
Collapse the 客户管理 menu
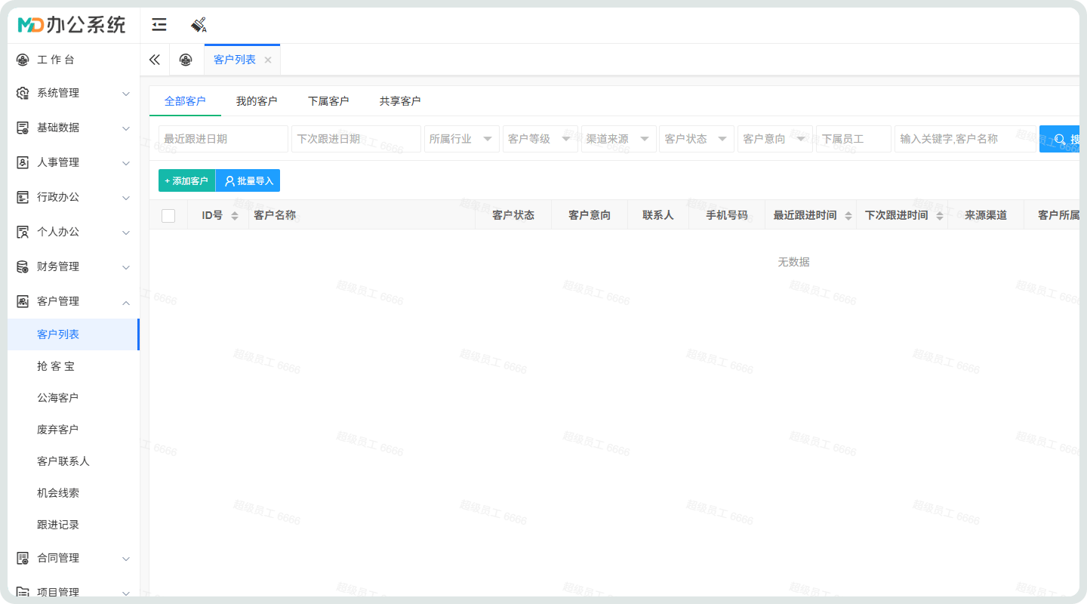point(74,301)
